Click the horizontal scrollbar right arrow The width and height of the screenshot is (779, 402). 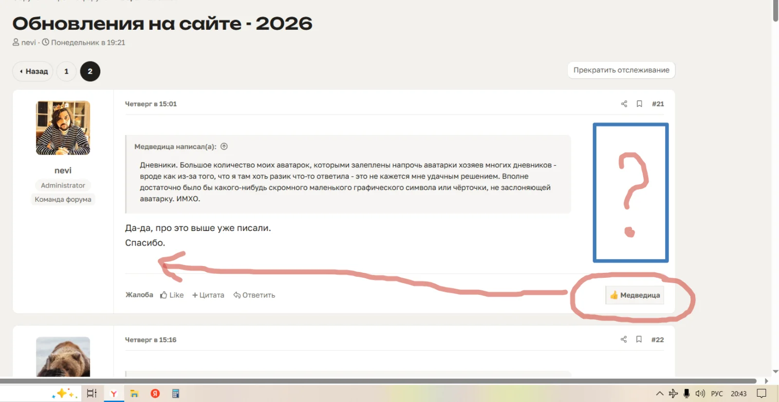point(766,381)
